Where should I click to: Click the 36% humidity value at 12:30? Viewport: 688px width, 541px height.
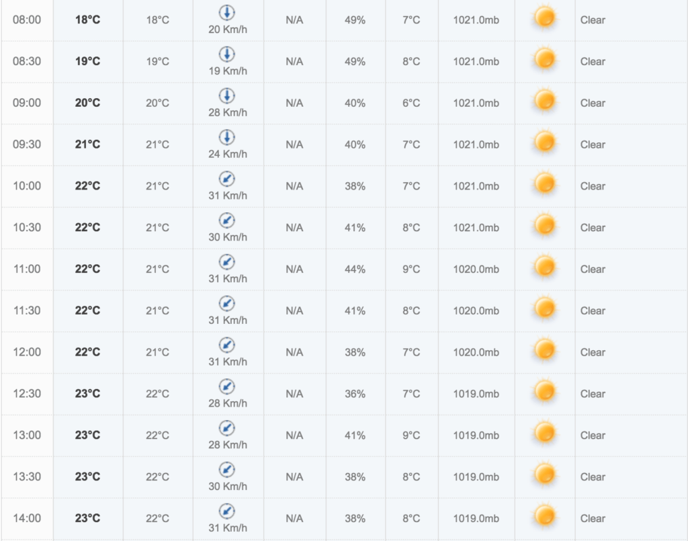pos(355,394)
